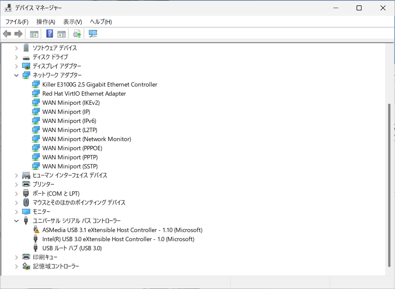Expand the プリンター node
This screenshot has height=289, width=395.
pos(17,185)
